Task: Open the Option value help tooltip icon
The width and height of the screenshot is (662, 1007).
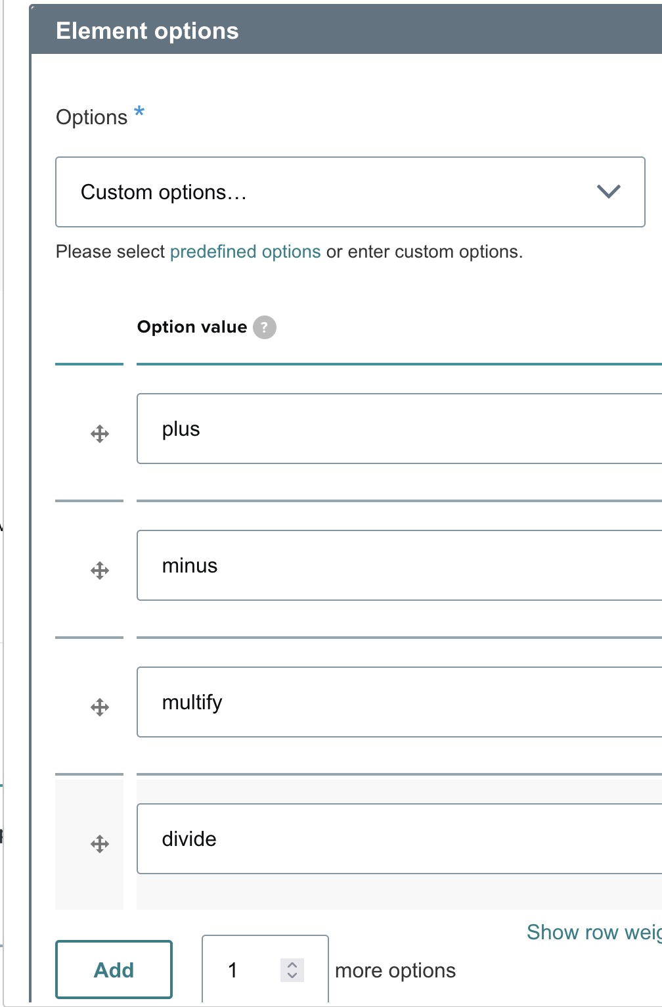Action: click(265, 327)
